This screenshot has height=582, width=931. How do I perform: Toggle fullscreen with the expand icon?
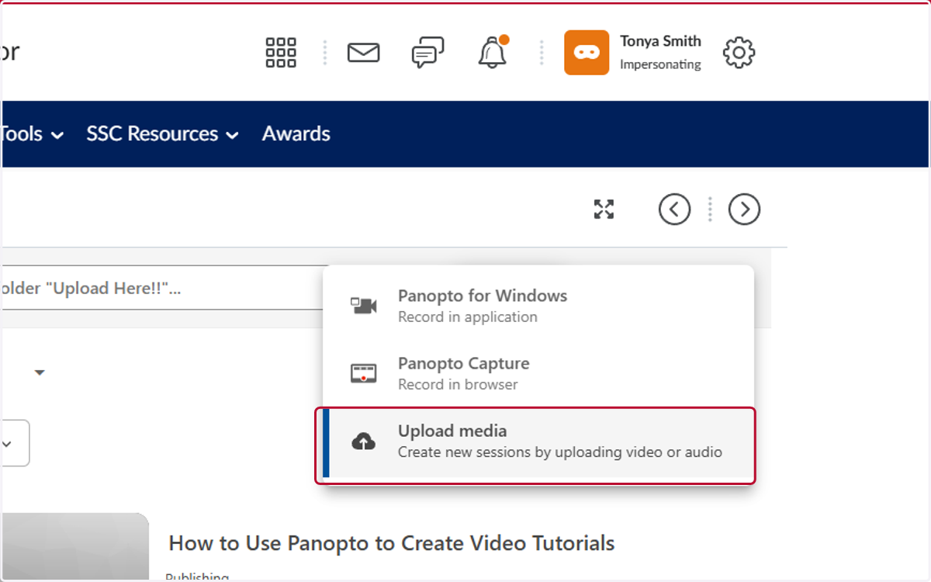point(604,209)
